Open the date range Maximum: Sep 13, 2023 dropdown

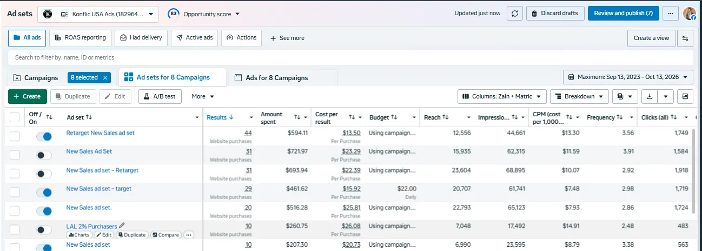(x=628, y=77)
